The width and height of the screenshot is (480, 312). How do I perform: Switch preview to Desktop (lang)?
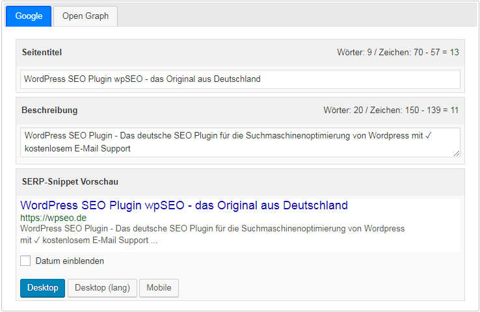point(102,288)
